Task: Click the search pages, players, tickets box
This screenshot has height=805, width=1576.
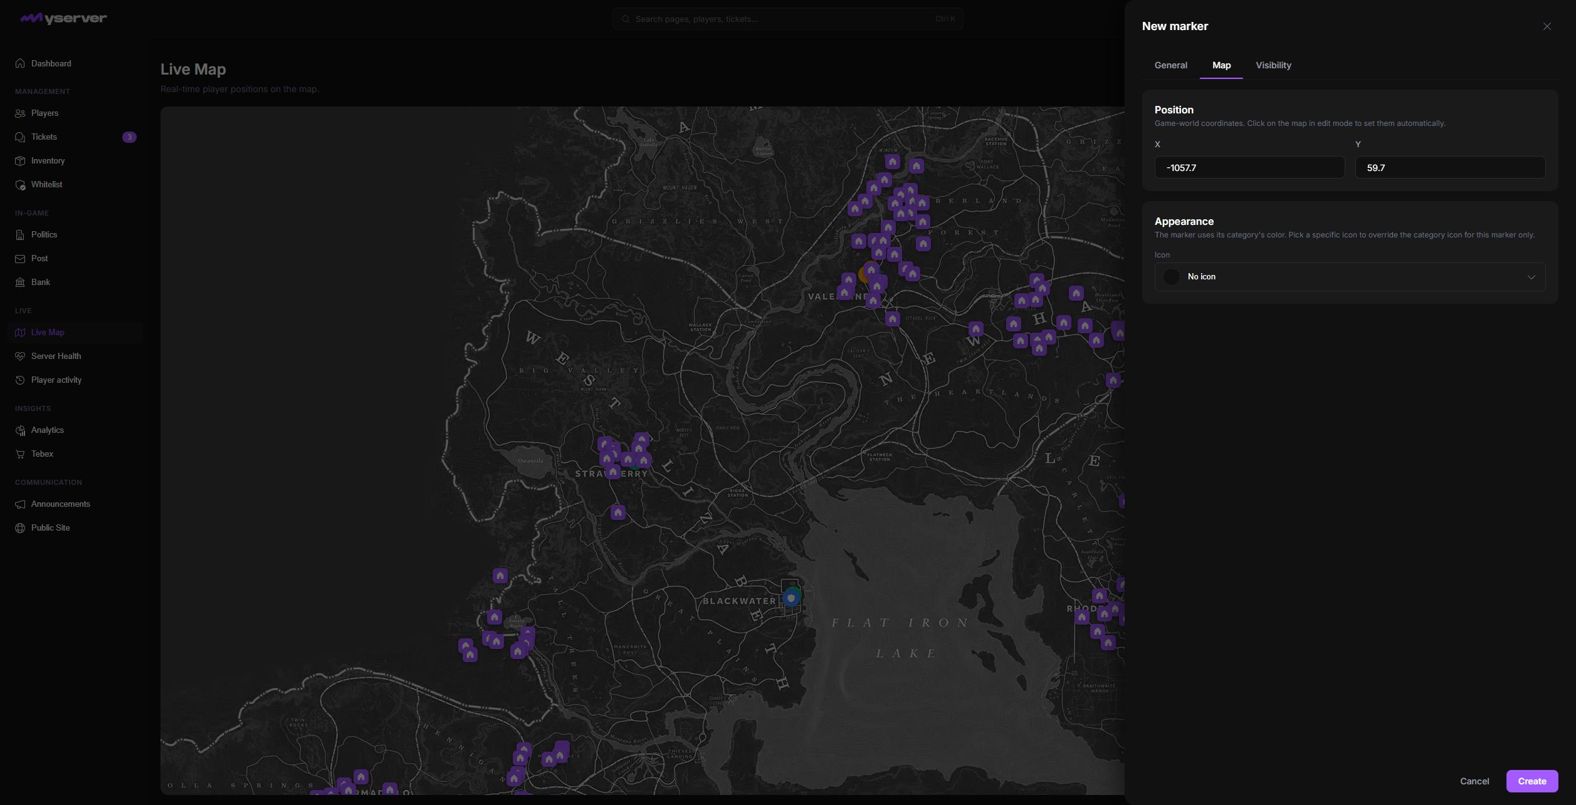Action: 787,19
